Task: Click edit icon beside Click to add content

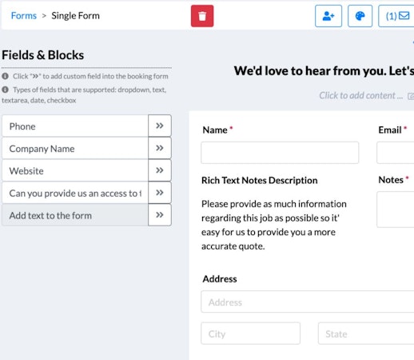Action: pos(411,96)
